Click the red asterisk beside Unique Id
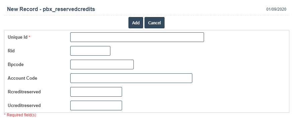This screenshot has width=294, height=120. point(29,37)
